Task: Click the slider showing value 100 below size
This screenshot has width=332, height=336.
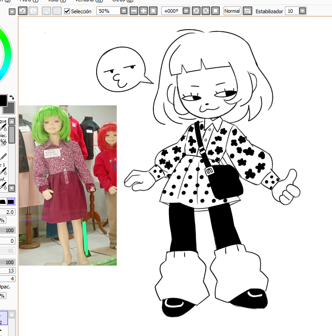Action: [7, 230]
